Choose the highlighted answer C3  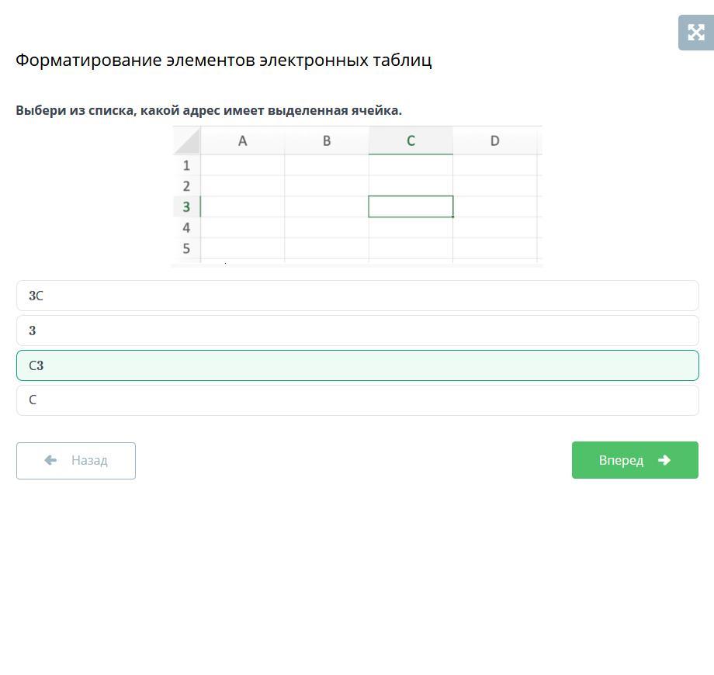(x=358, y=365)
